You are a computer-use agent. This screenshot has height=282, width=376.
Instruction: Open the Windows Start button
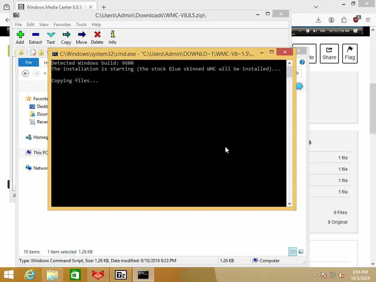[x=9, y=275]
